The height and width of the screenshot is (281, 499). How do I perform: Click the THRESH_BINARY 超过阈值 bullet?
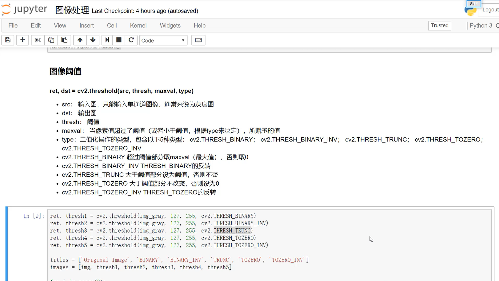point(155,157)
